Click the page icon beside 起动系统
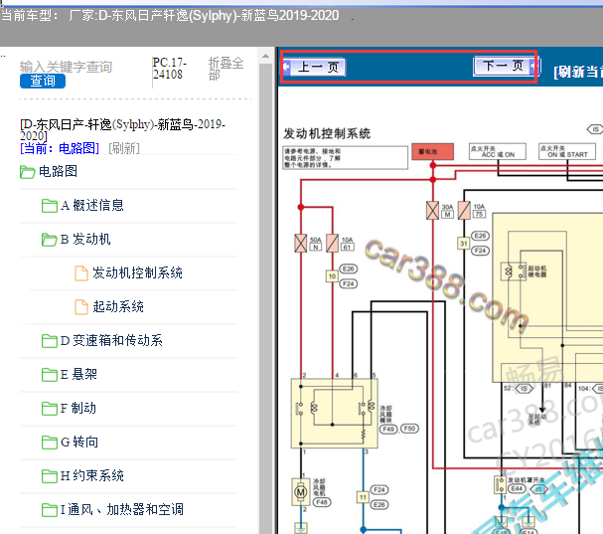This screenshot has width=603, height=534. coord(81,307)
